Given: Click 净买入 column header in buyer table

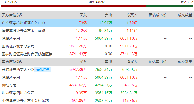Looking at the screenshot, I should pyautogui.click(x=132, y=15).
